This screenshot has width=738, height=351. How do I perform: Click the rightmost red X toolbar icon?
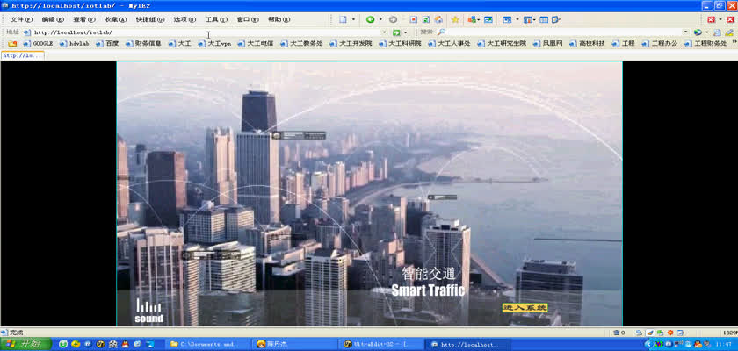point(730,19)
